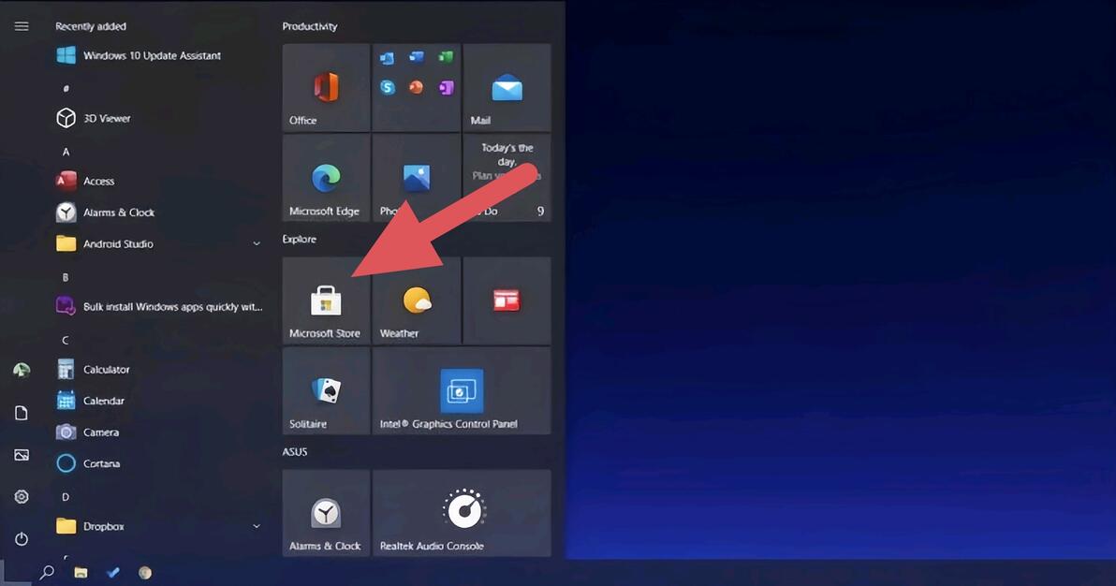This screenshot has height=586, width=1116.
Task: Open Intel Graphics Control Panel tile
Action: click(462, 391)
